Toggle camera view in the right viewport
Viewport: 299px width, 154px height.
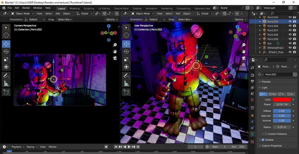(244, 58)
